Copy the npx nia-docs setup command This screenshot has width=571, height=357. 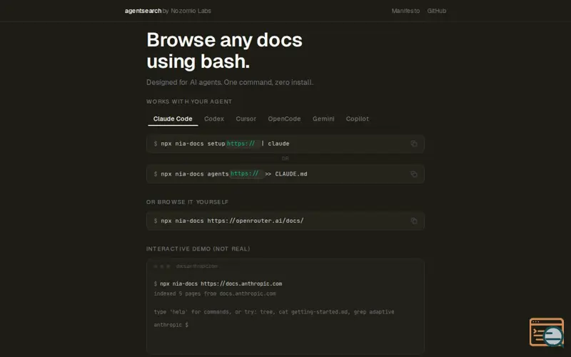[x=414, y=144]
